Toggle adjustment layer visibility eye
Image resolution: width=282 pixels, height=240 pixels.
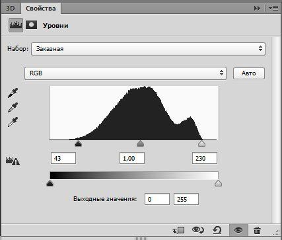pos(238,230)
